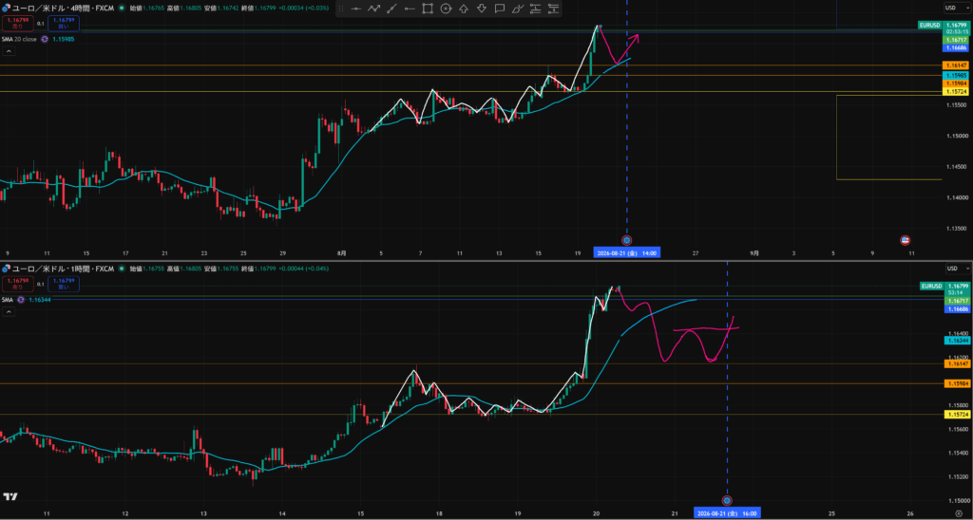Click the SMA 20 close purple indicator icon
Image resolution: width=973 pixels, height=520 pixels.
(x=44, y=39)
